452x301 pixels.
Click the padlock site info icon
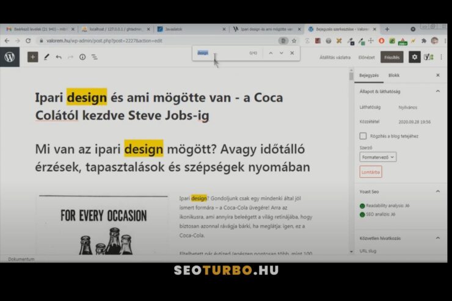[41, 41]
